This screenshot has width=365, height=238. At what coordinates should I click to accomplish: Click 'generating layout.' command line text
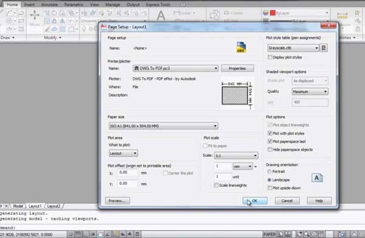[x=24, y=213]
